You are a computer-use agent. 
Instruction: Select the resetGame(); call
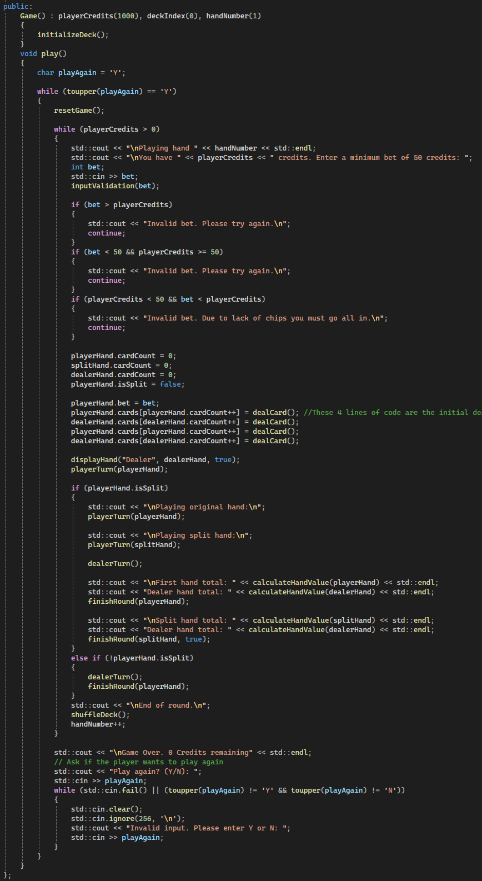pos(79,110)
